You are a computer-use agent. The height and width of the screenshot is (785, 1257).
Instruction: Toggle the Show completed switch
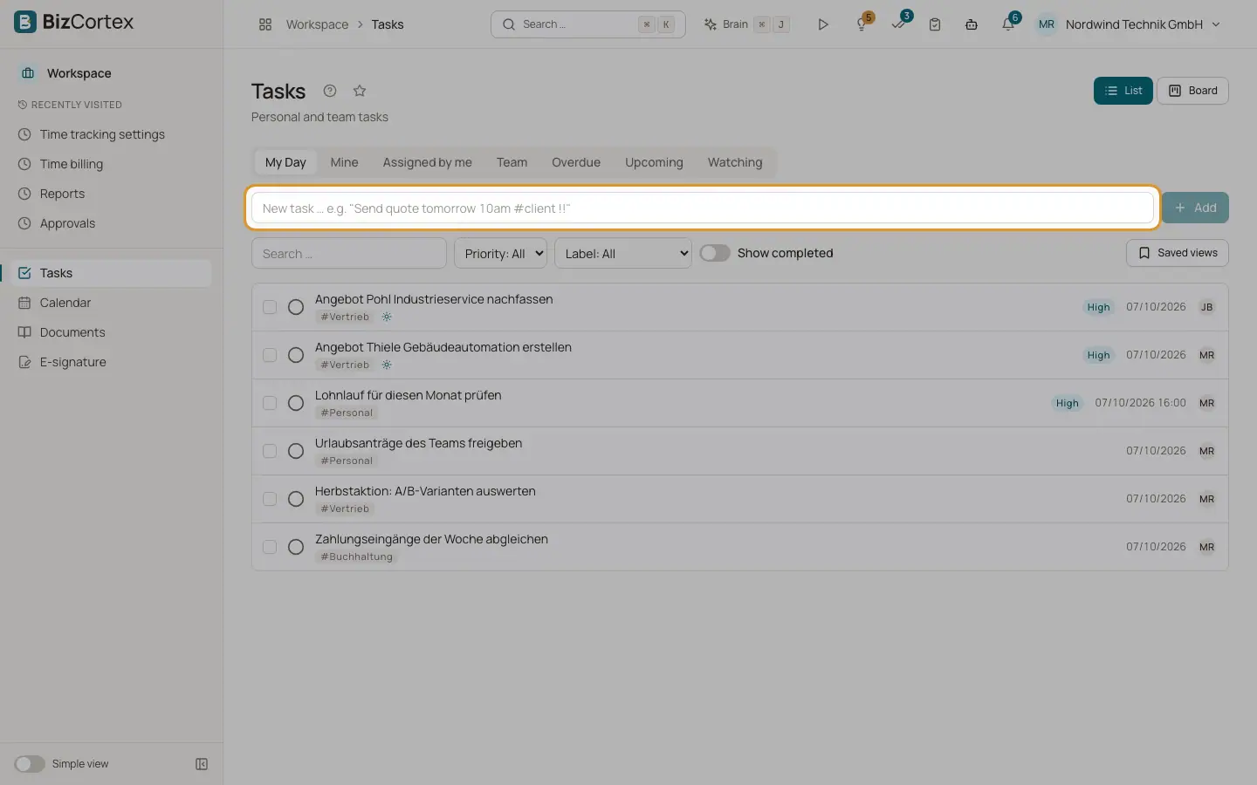tap(715, 253)
